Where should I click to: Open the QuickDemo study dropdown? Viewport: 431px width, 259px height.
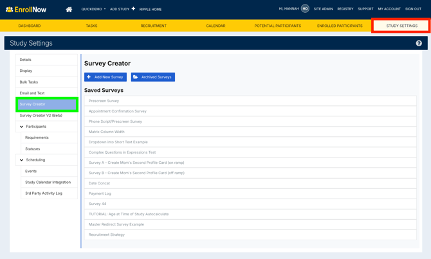[x=93, y=9]
